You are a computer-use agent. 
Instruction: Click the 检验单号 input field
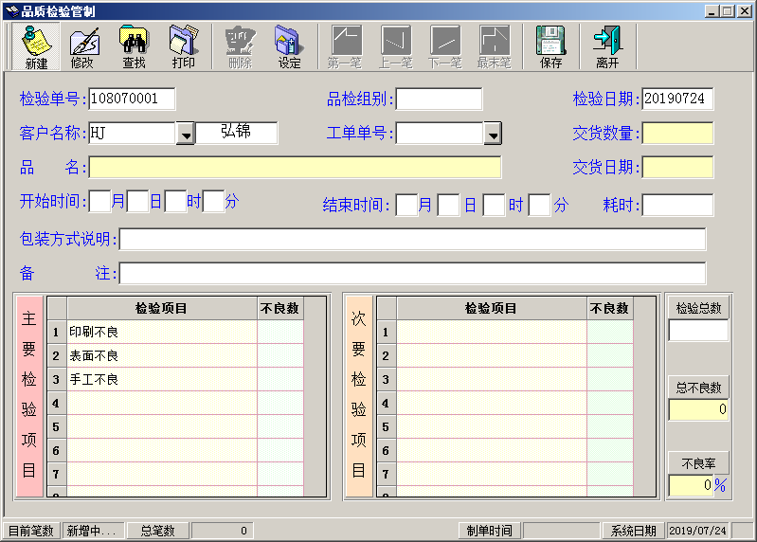132,99
